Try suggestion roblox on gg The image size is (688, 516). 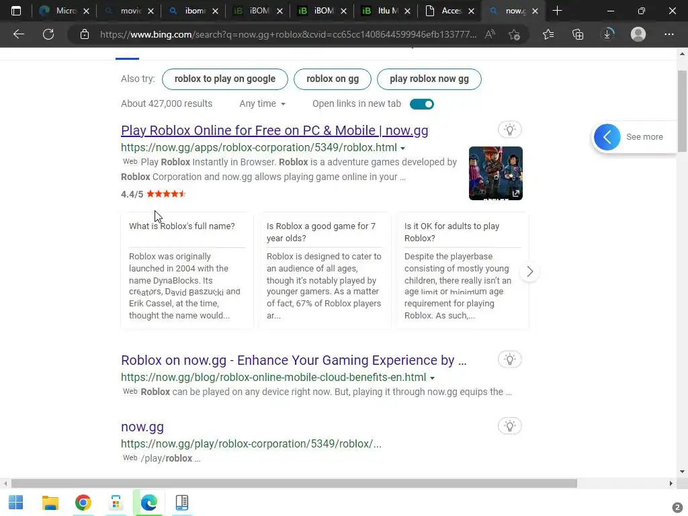pos(333,79)
